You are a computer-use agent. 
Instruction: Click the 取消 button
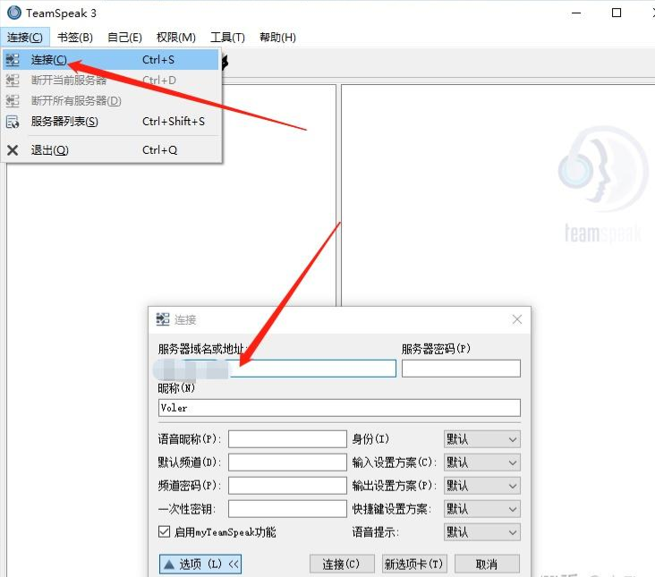pos(487,564)
